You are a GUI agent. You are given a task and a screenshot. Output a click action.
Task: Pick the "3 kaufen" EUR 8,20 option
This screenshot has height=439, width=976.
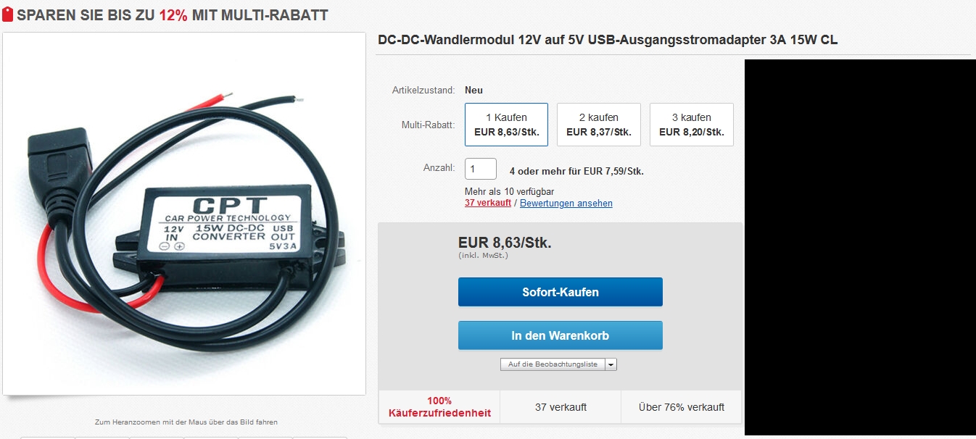(692, 125)
